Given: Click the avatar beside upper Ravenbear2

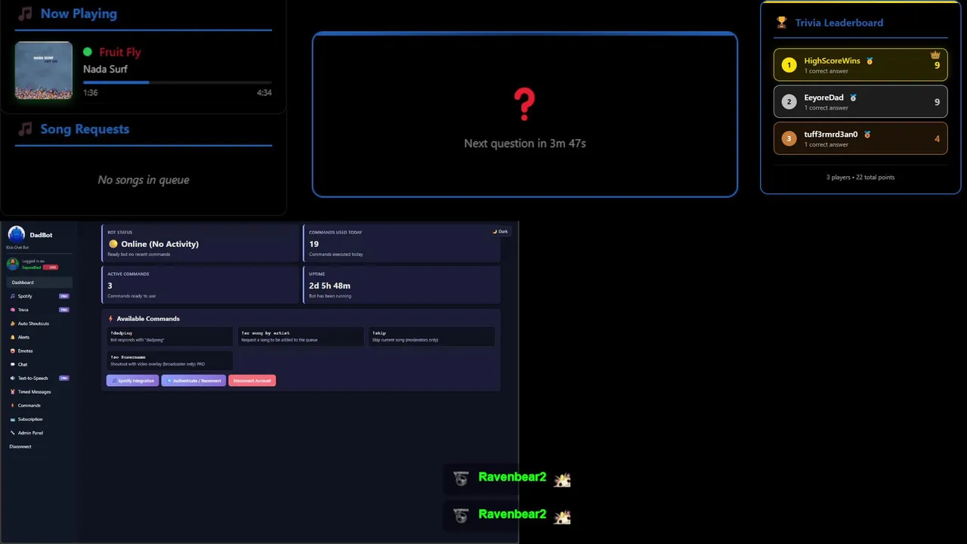Looking at the screenshot, I should (461, 478).
